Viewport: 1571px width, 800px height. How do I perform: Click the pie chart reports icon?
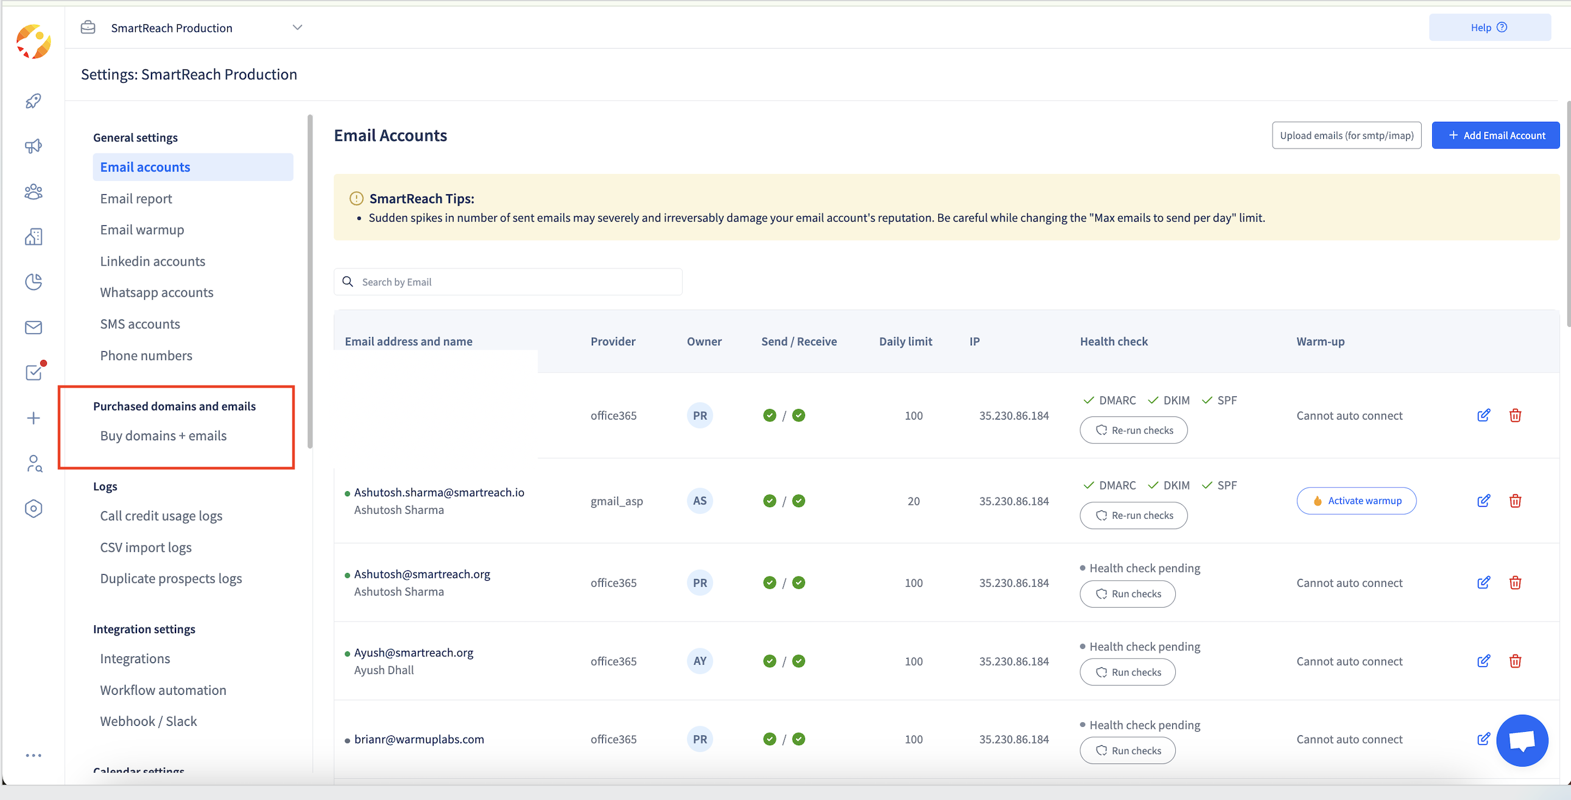tap(33, 282)
